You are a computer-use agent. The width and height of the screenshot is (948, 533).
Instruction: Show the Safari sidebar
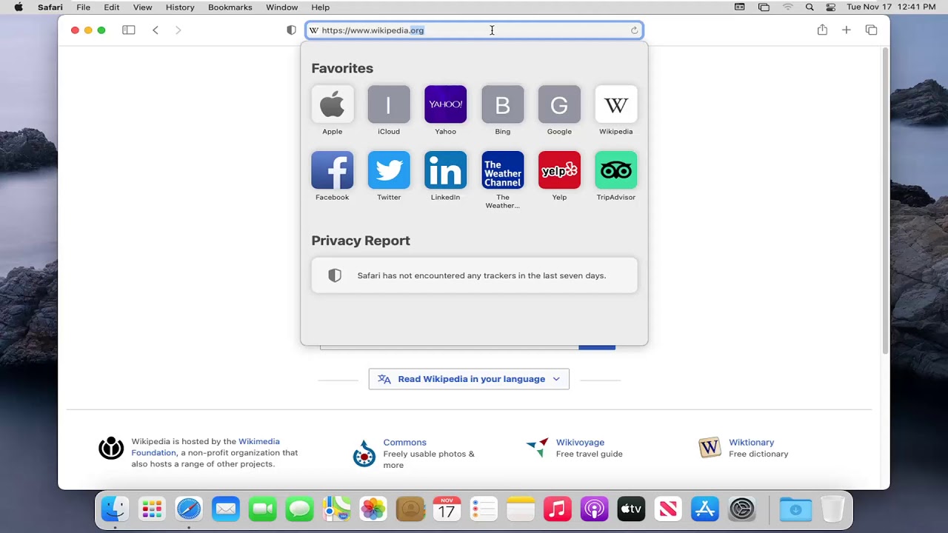pyautogui.click(x=129, y=30)
